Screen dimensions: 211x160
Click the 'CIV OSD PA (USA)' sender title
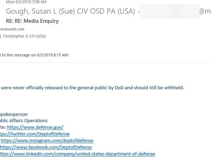pos(106,11)
